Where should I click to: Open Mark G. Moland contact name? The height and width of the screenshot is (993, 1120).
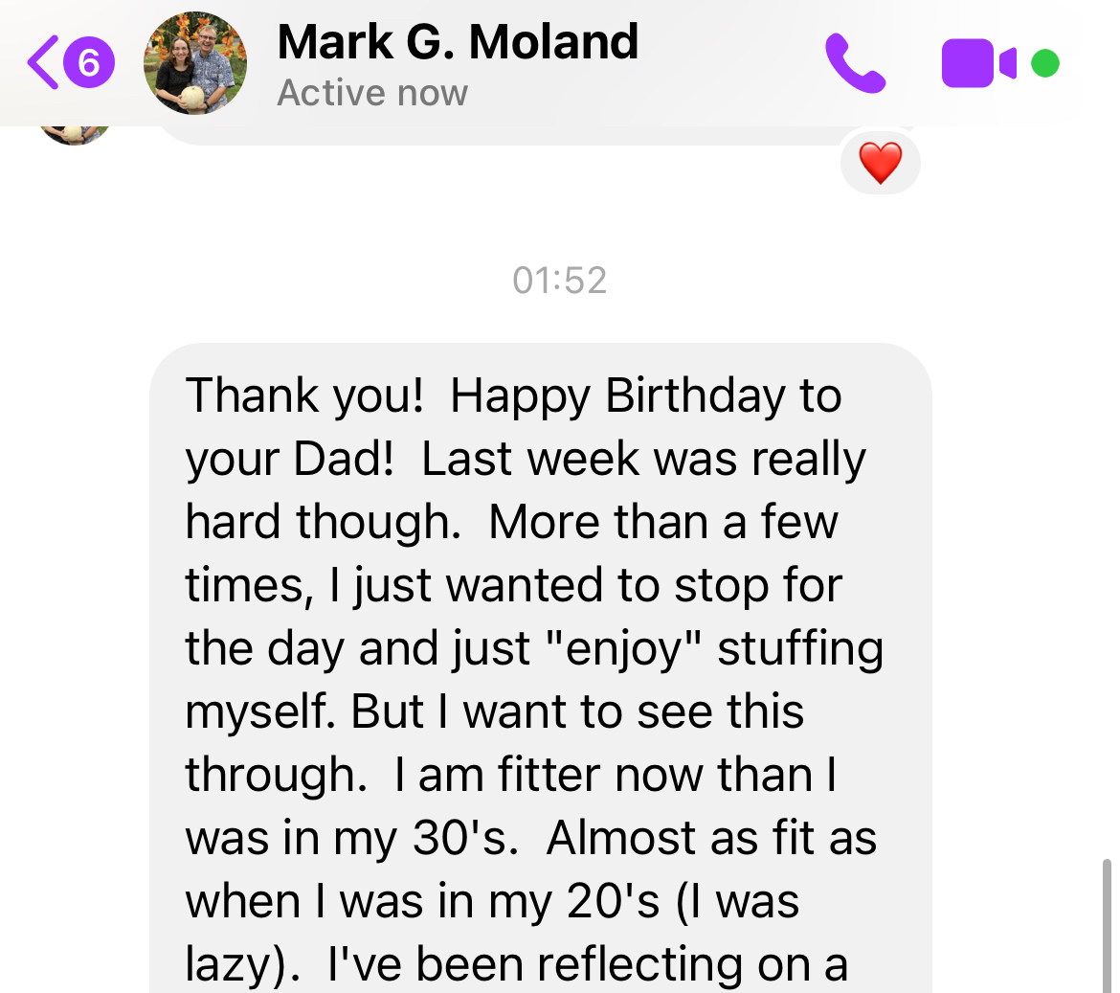458,42
